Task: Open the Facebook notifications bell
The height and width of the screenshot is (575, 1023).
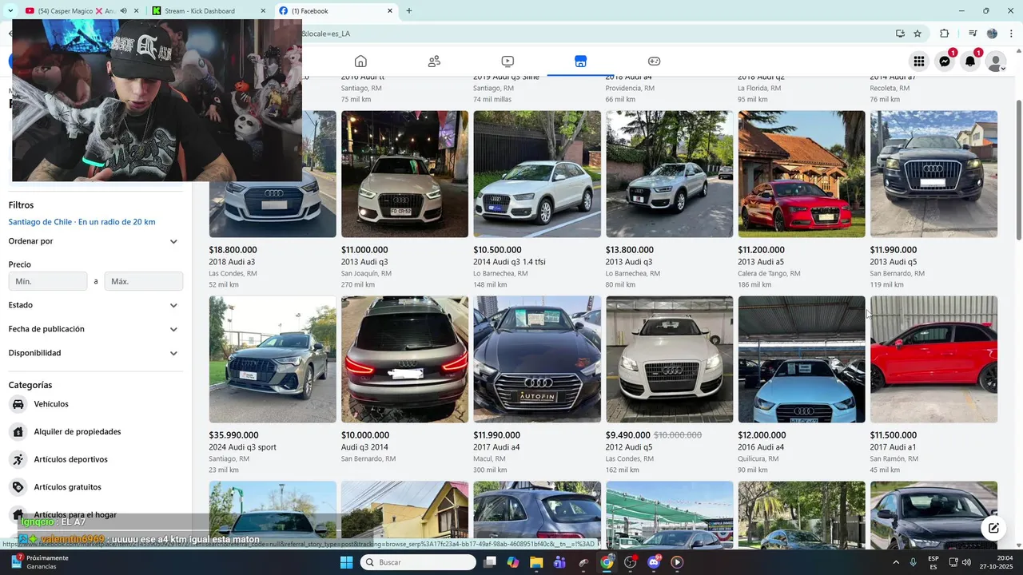Action: 970,61
